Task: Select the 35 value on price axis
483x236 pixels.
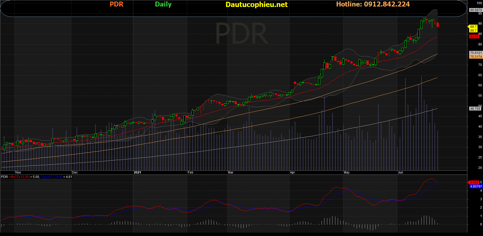Action: (480, 137)
